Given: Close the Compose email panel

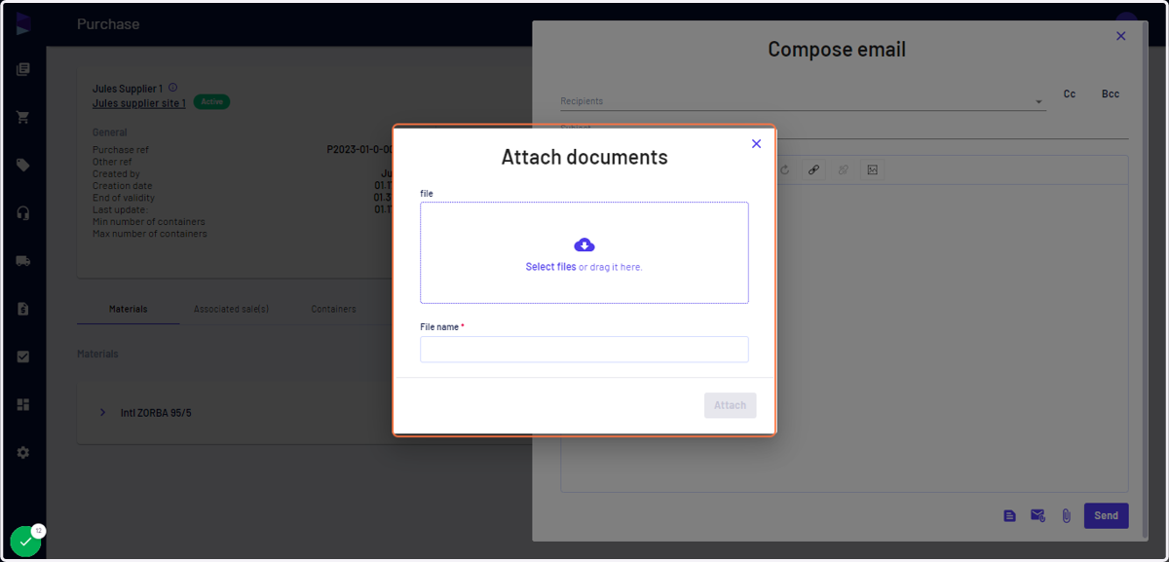Looking at the screenshot, I should (1120, 36).
